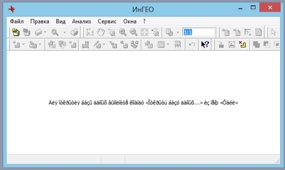285x170 pixels.
Task: Click the gray brick block icon
Action: click(x=38, y=33)
